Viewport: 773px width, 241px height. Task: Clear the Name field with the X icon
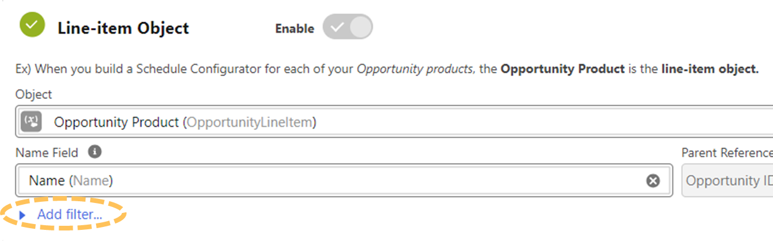pyautogui.click(x=653, y=181)
